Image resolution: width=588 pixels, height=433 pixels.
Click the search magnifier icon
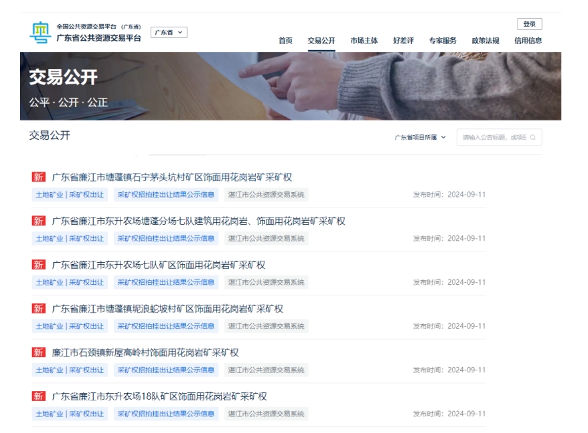(x=533, y=138)
